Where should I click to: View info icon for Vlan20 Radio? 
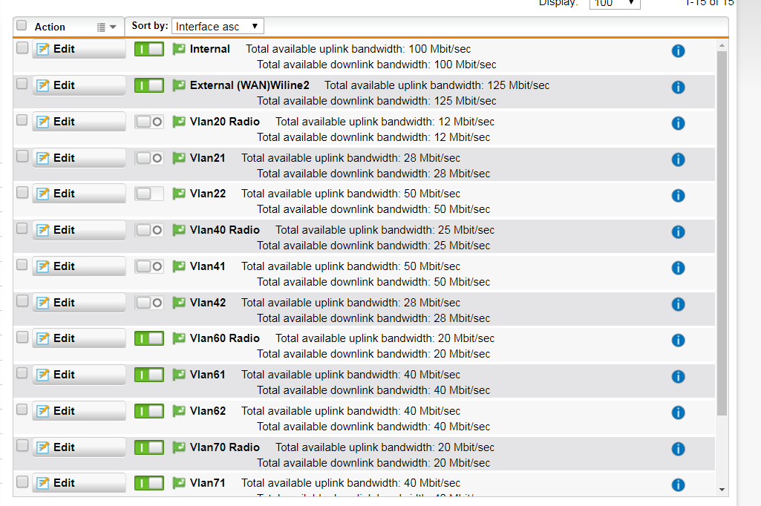coord(678,123)
